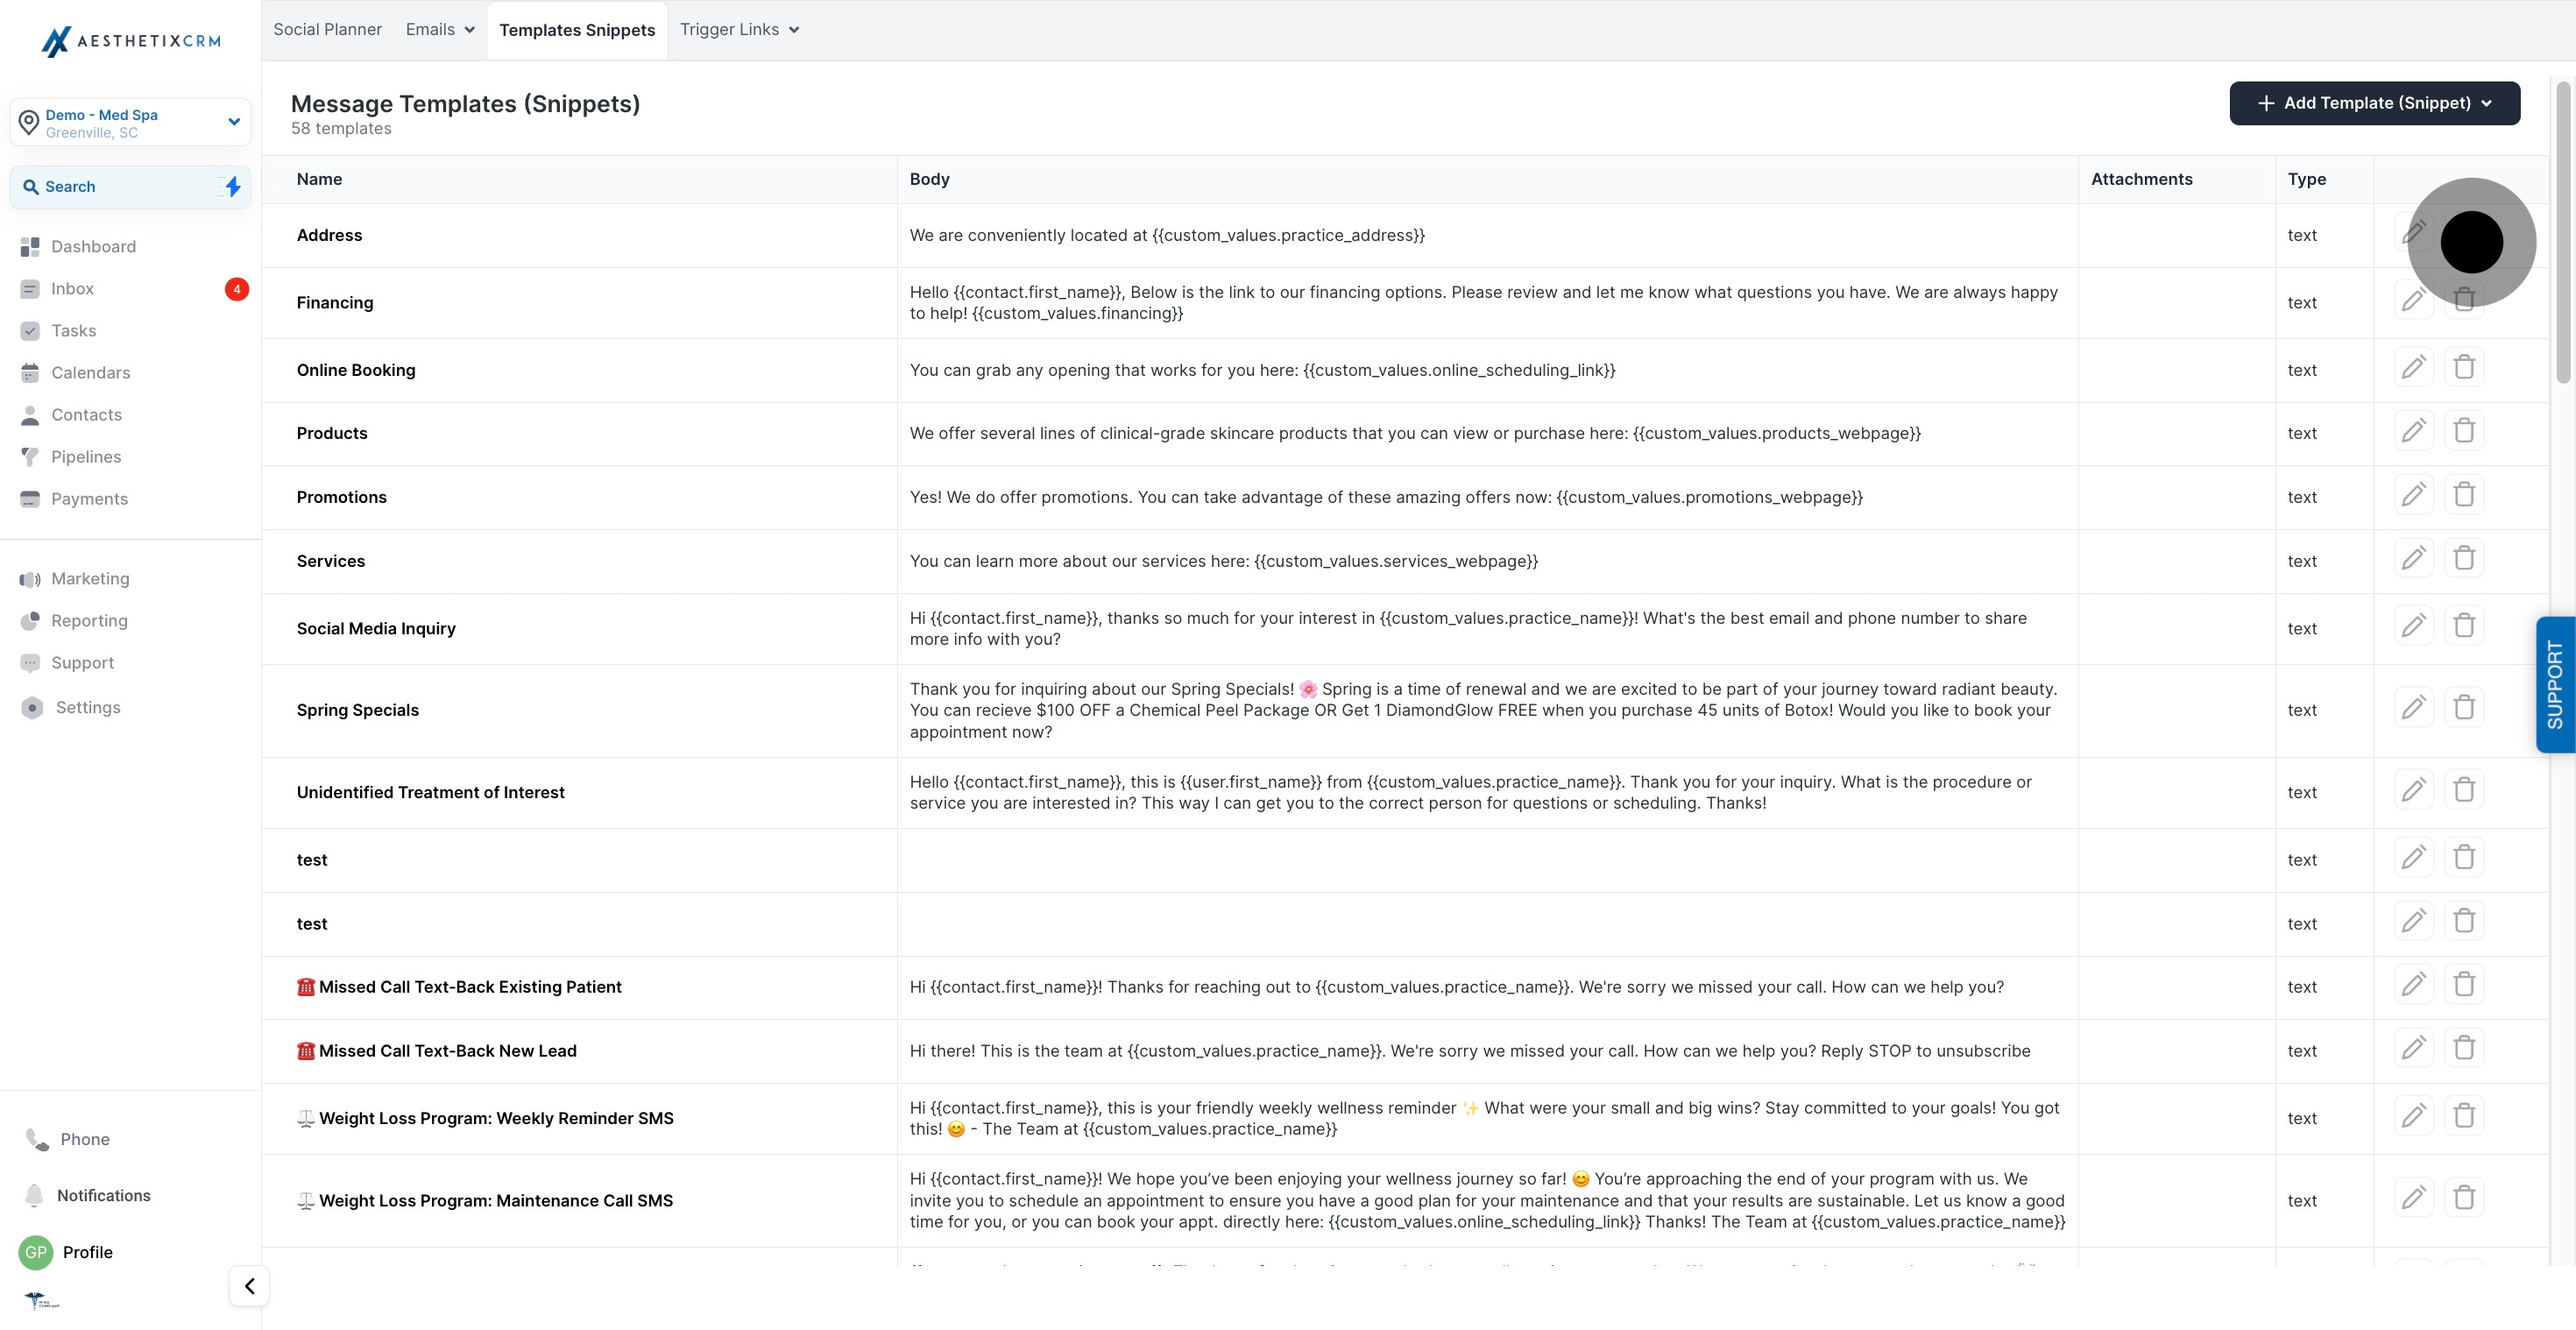Expand the Demo - Med Spa location switcher

pos(130,123)
